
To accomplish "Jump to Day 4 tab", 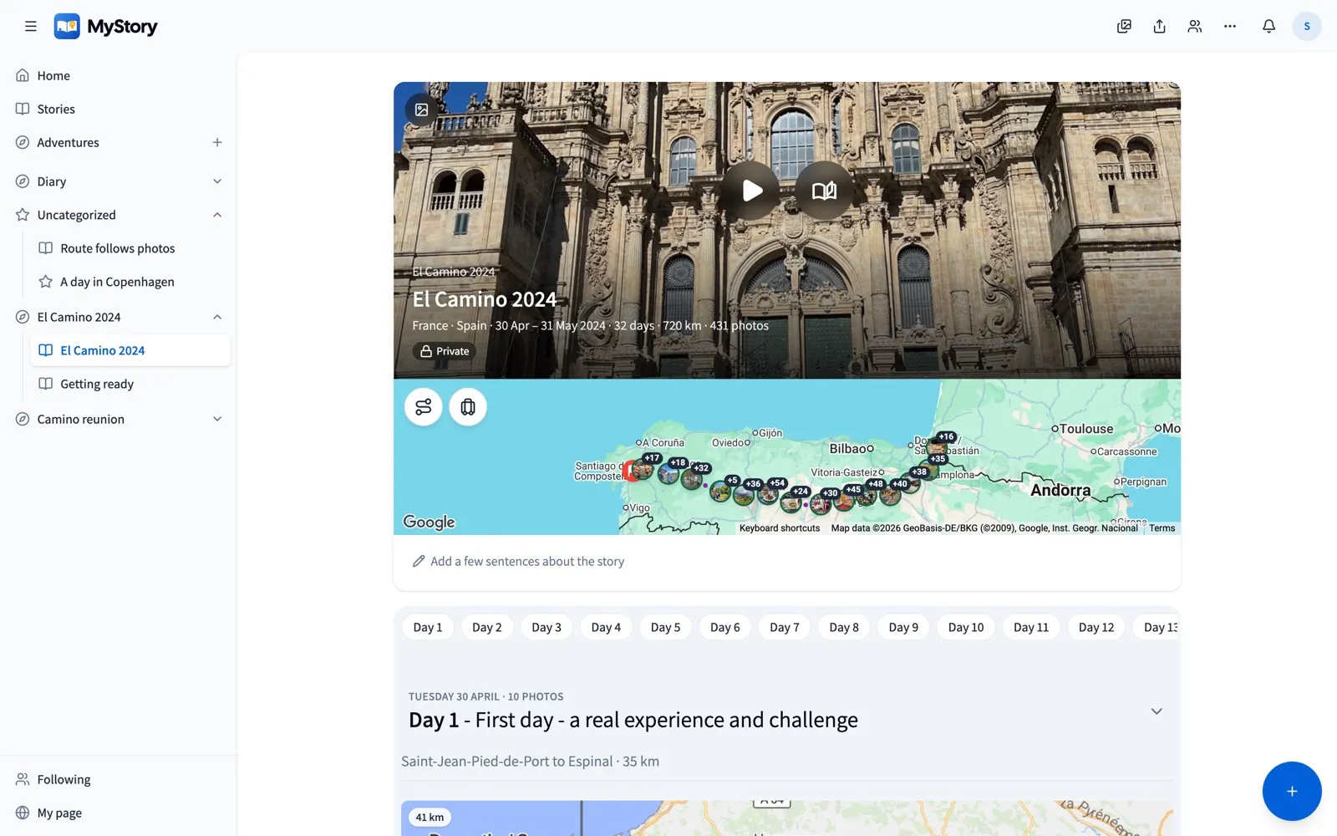I will pos(606,627).
